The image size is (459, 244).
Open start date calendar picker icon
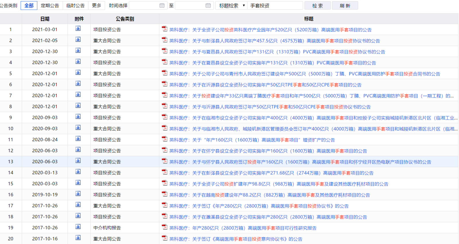pos(162,5)
